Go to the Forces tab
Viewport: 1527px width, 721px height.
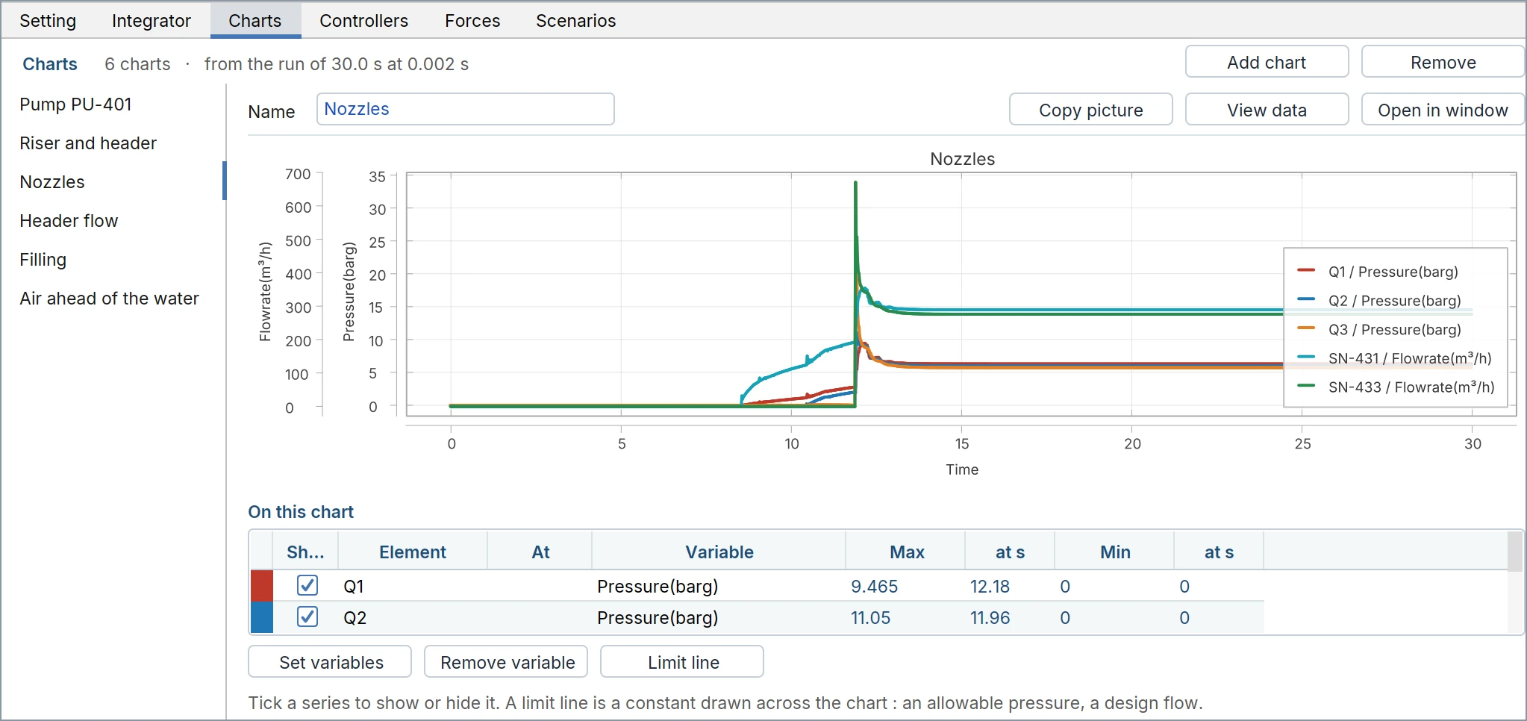pos(472,21)
